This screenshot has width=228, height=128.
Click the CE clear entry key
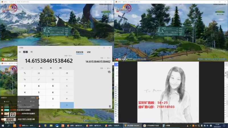click(39, 73)
